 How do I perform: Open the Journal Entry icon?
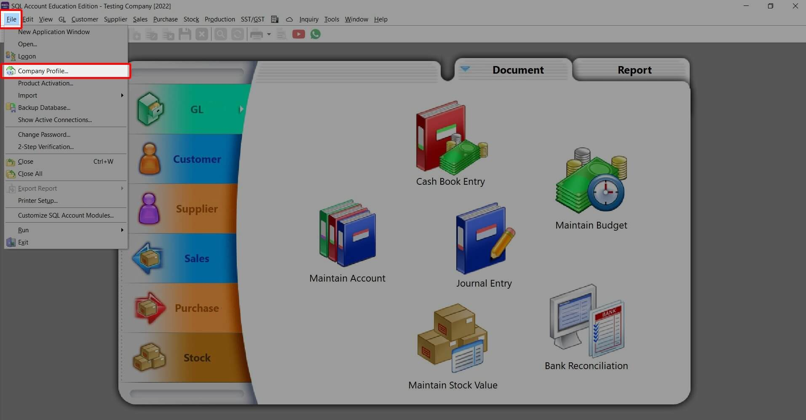coord(485,239)
